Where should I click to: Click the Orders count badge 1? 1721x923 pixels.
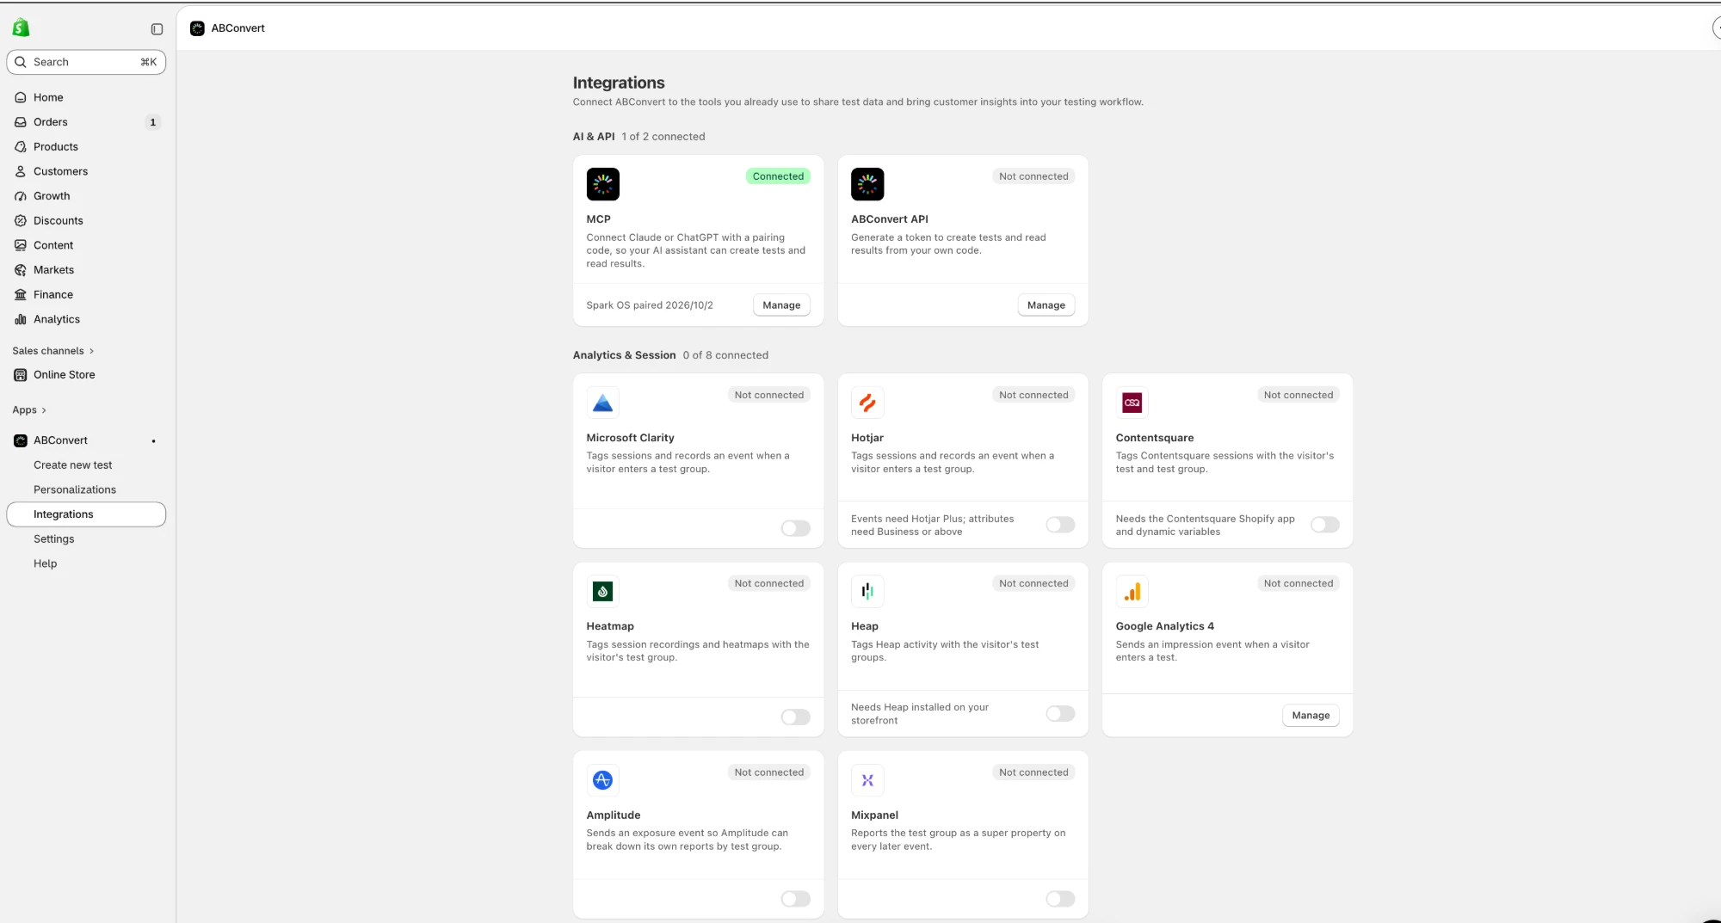point(153,122)
